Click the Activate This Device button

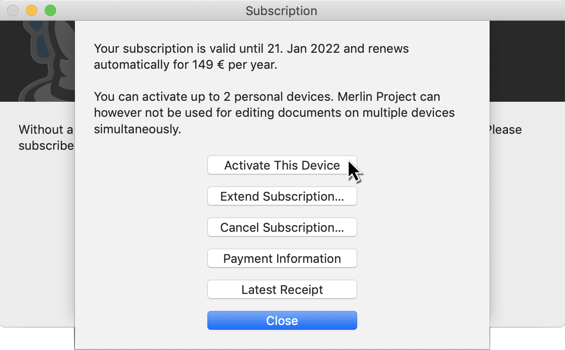point(282,165)
